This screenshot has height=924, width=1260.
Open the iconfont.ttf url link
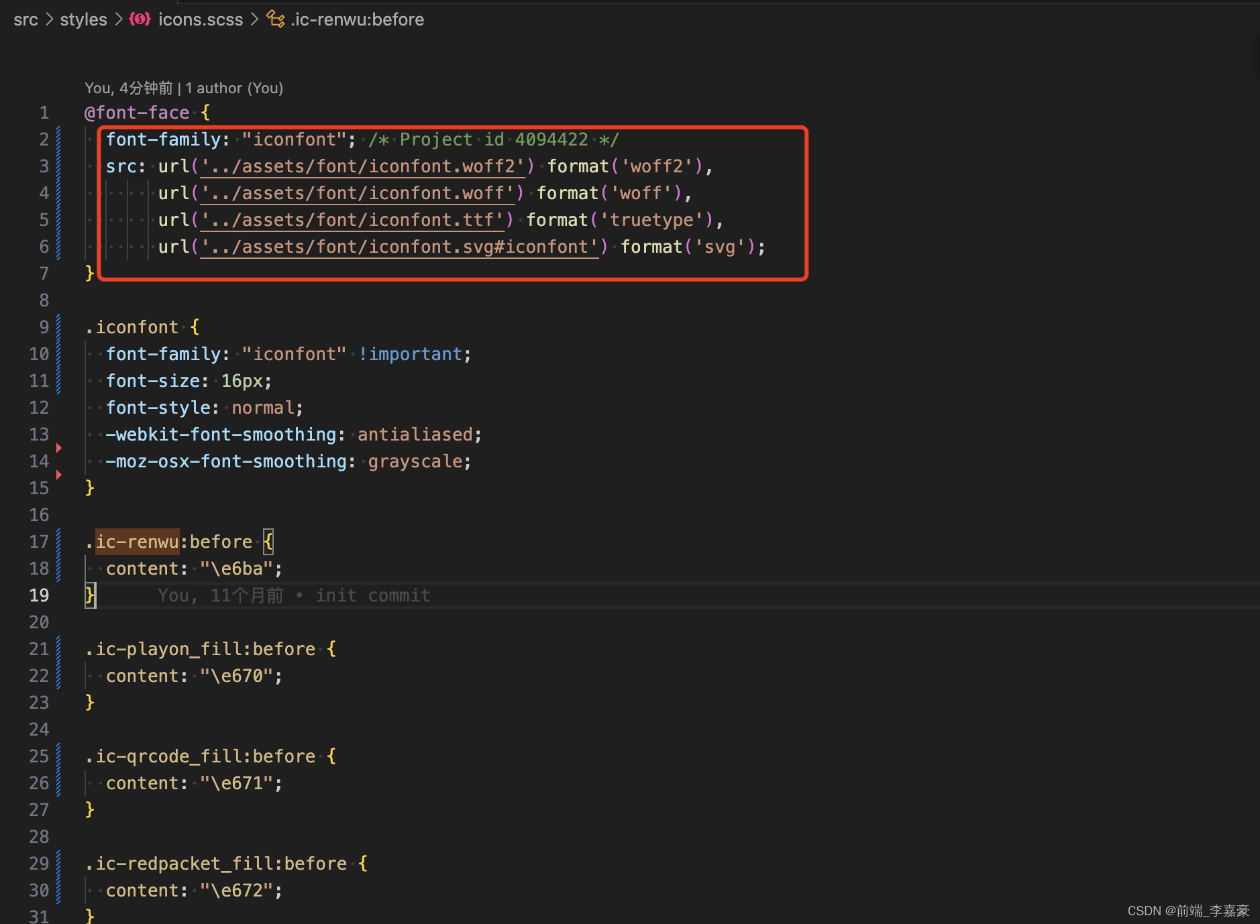tap(352, 220)
